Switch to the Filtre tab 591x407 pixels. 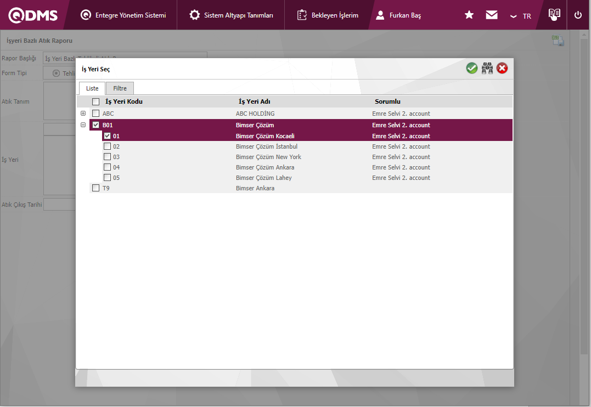(x=120, y=88)
